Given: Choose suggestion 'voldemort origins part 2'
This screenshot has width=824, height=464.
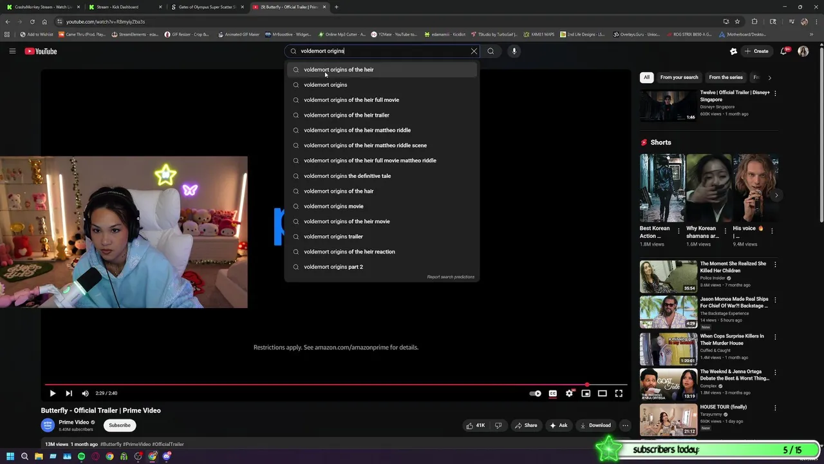Looking at the screenshot, I should (x=381, y=267).
